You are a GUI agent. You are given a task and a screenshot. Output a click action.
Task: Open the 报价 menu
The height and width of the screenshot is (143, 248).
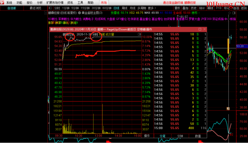tap(29, 3)
